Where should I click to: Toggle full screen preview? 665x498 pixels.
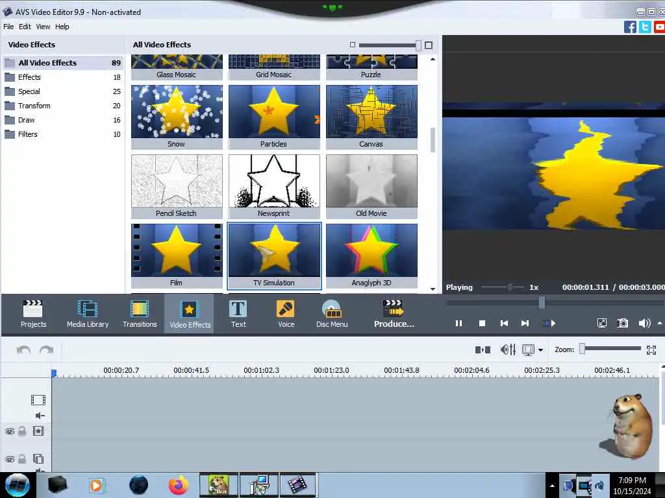coord(601,323)
